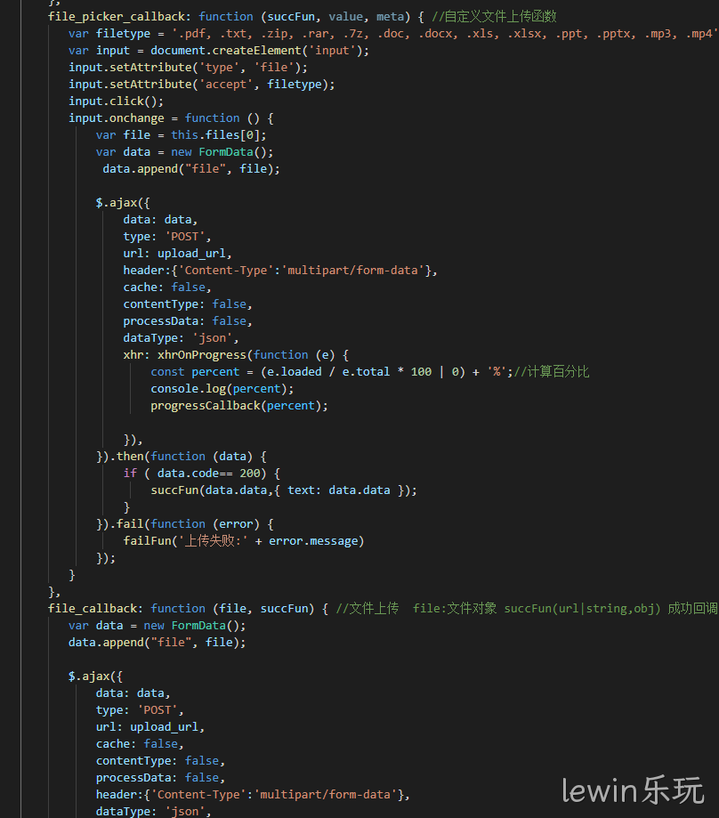Viewport: 719px width, 818px height.
Task: Place cursor on filetype variable declaration
Action: pyautogui.click(x=123, y=34)
